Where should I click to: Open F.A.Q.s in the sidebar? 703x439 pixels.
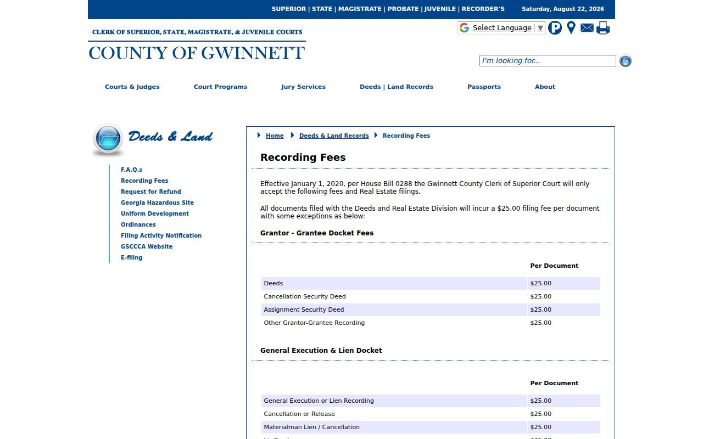tap(131, 170)
